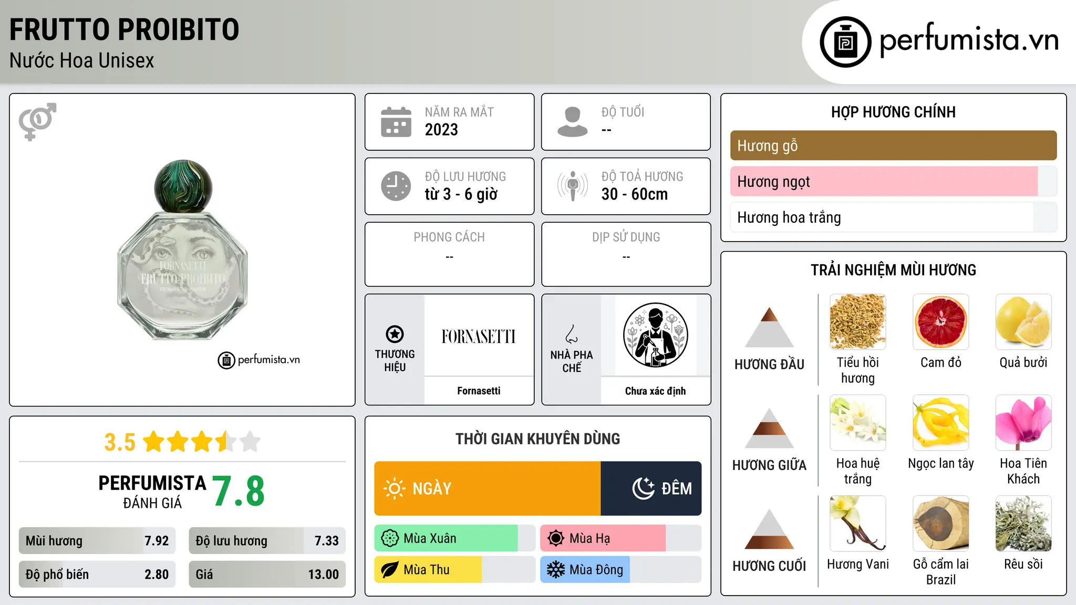Click the Độ phổ biến 2.80 score bar
The image size is (1076, 605).
97,574
